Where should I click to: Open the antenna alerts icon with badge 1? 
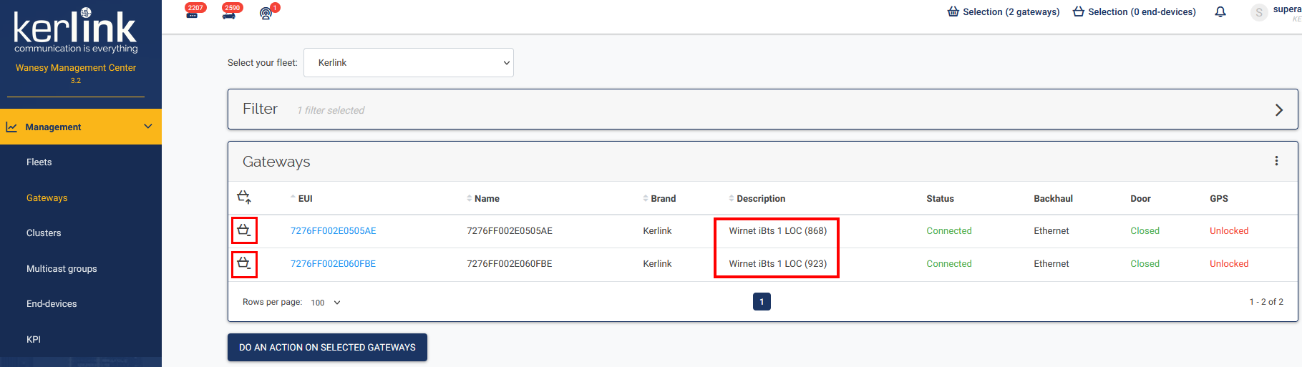(x=266, y=13)
